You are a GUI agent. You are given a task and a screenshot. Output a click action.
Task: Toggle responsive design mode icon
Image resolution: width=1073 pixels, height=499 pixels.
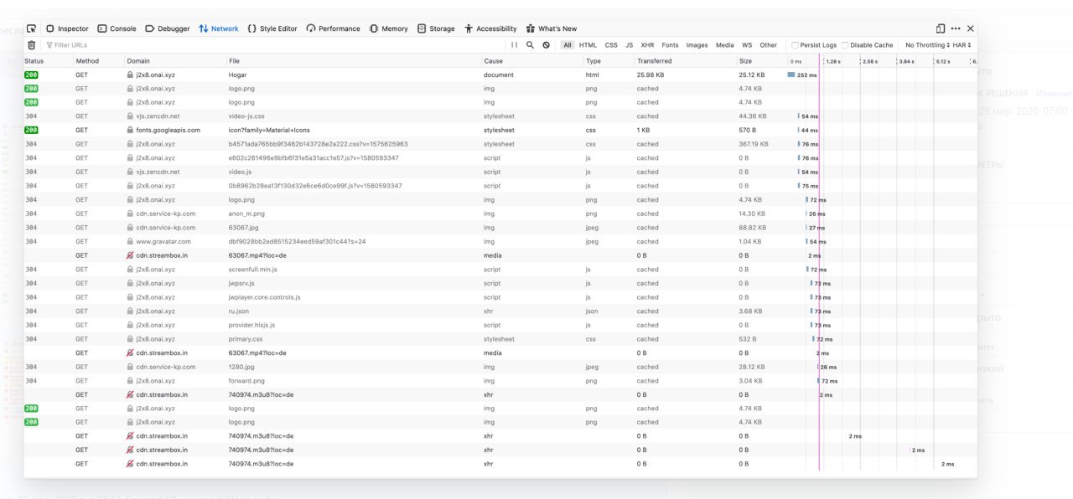[941, 28]
